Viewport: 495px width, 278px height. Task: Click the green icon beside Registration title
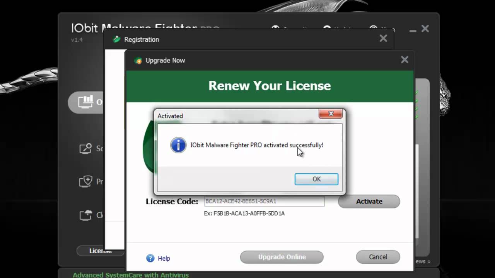point(116,39)
